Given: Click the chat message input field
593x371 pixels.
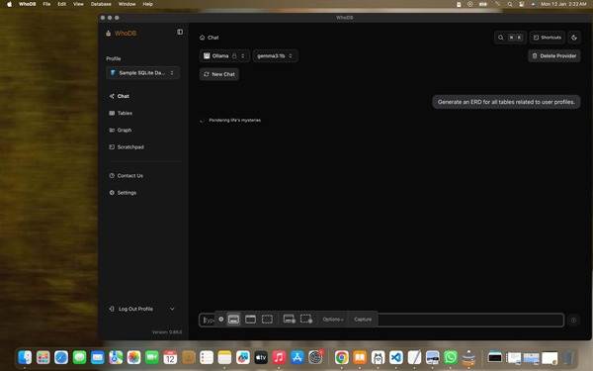Looking at the screenshot, I should pyautogui.click(x=381, y=320).
